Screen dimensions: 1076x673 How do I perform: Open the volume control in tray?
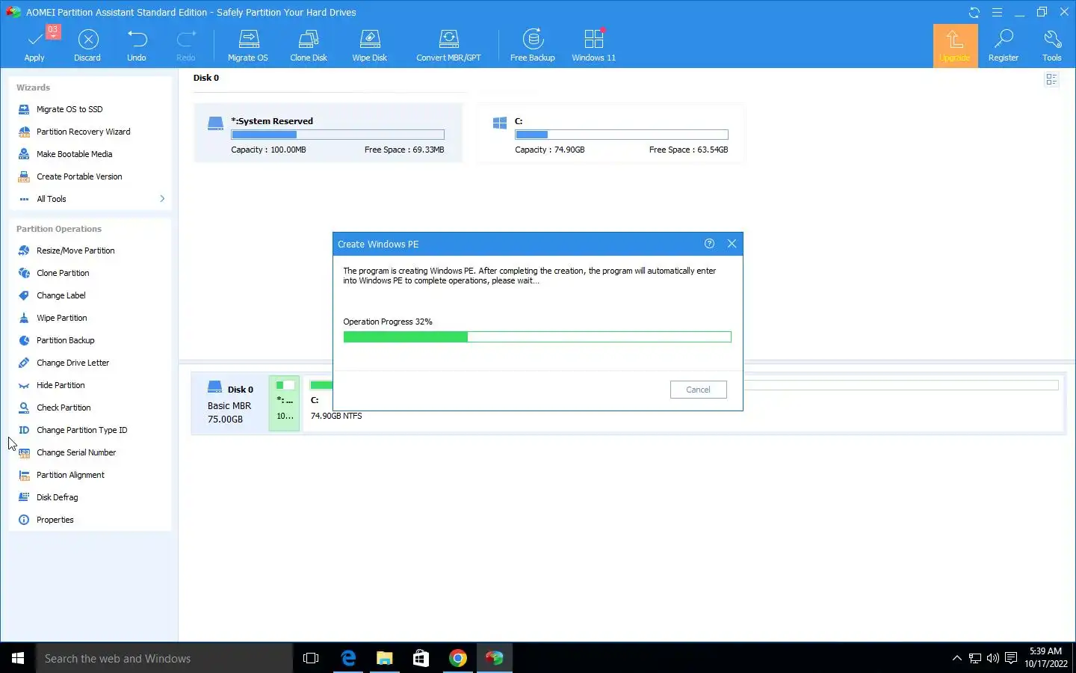pyautogui.click(x=993, y=658)
